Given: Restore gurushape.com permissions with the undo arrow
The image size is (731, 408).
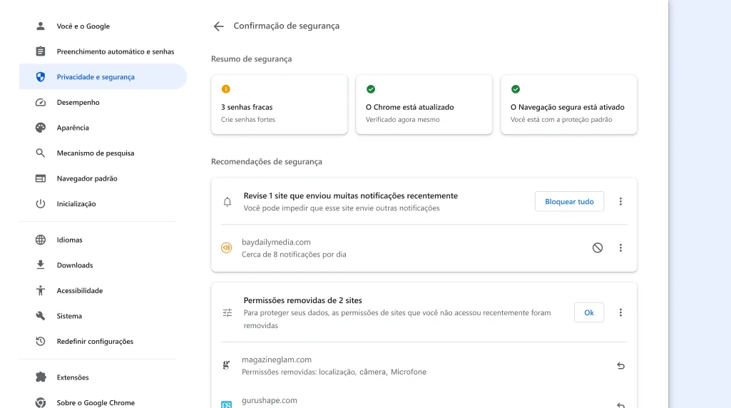Looking at the screenshot, I should [620, 404].
